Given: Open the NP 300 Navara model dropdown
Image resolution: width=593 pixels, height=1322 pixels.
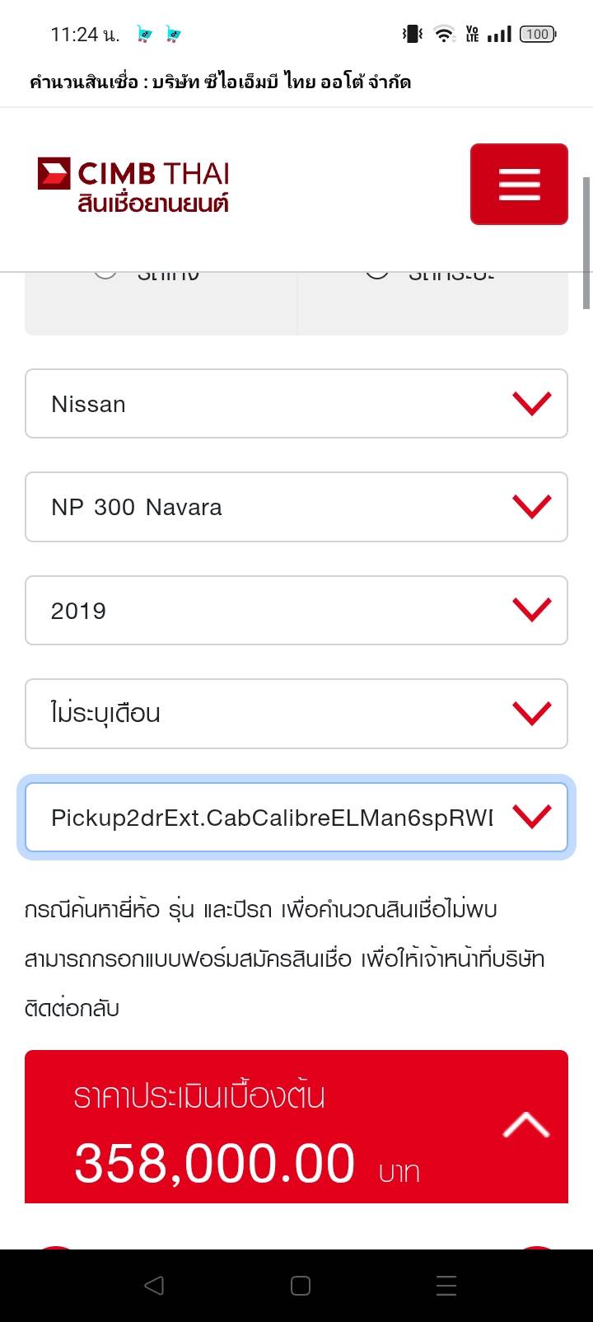Looking at the screenshot, I should pyautogui.click(x=296, y=507).
